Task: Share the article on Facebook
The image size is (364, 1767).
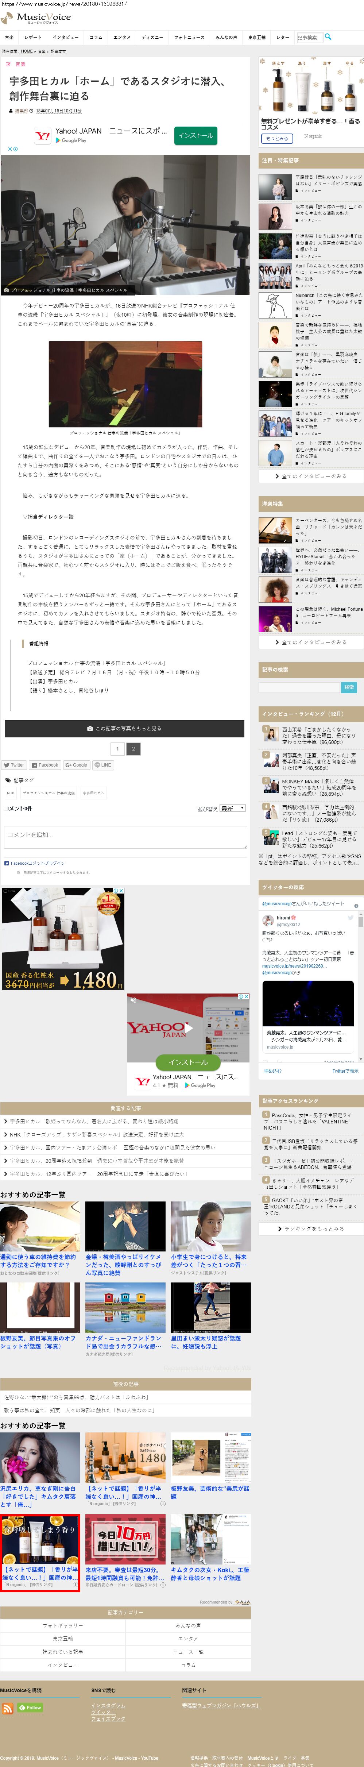Action: click(x=44, y=764)
